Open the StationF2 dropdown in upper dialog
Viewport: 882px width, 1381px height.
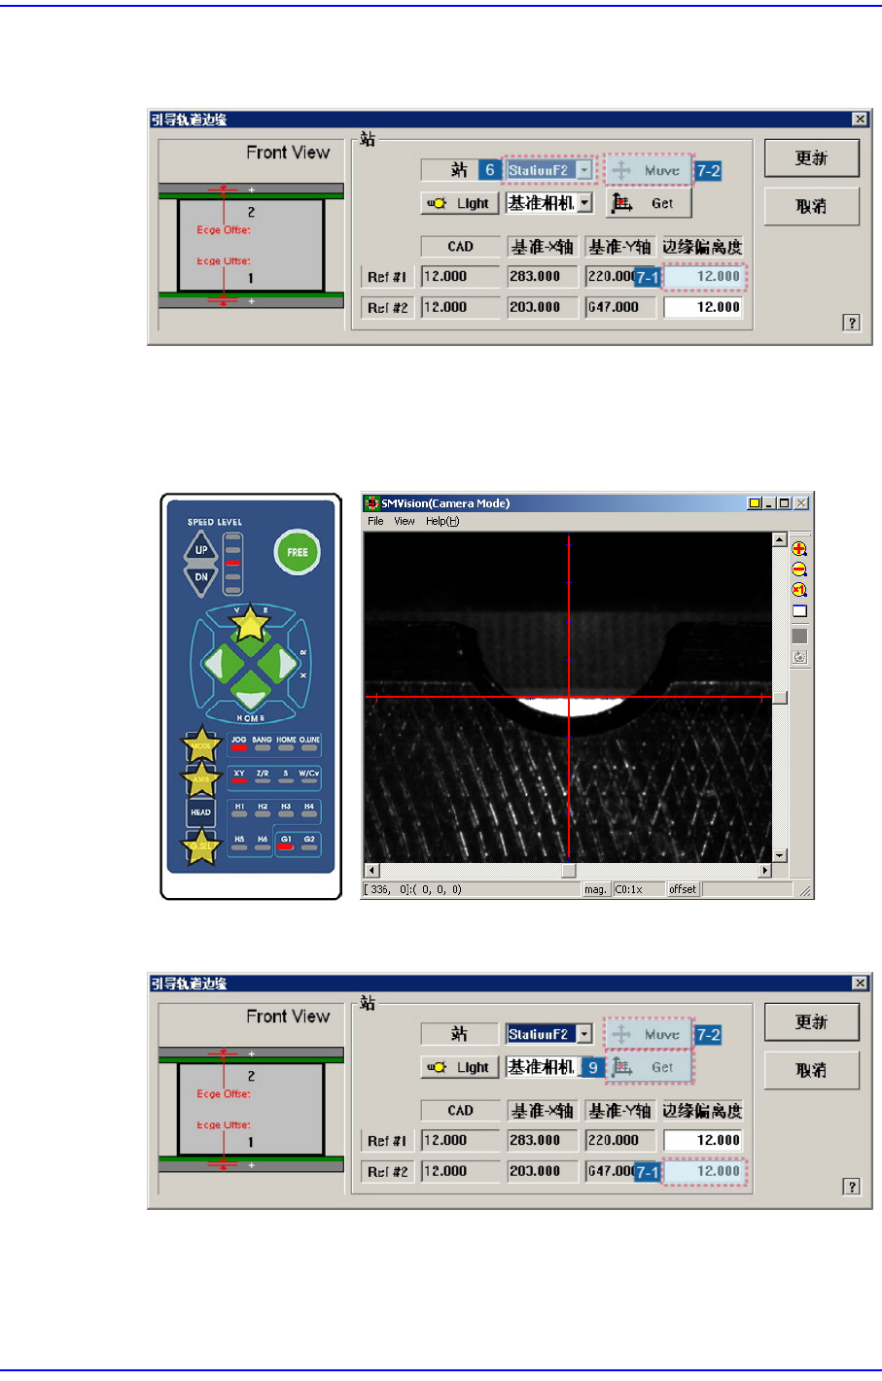click(x=583, y=170)
